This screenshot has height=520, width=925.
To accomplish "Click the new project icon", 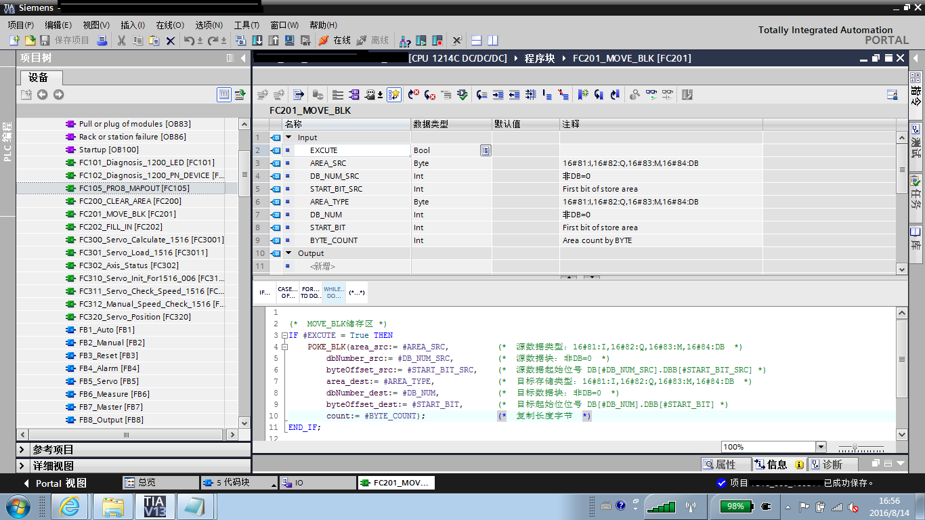I will point(14,41).
